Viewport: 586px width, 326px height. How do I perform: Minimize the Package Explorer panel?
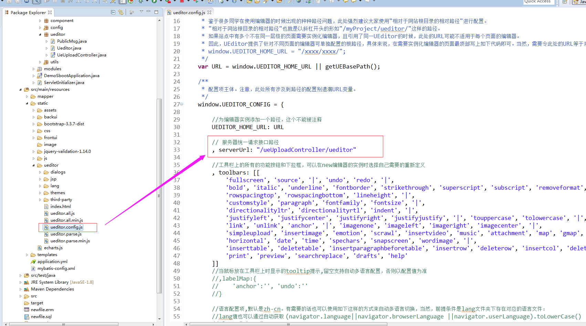point(148,12)
